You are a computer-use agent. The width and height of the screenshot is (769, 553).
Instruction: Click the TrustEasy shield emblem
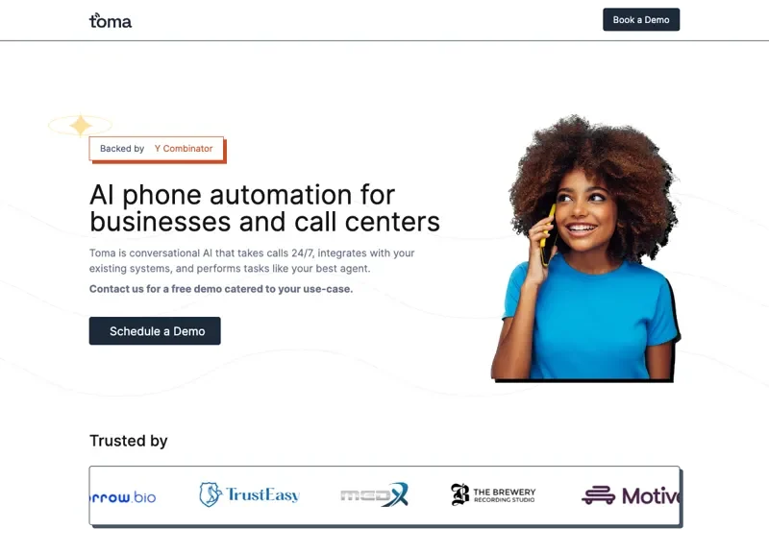click(x=211, y=494)
